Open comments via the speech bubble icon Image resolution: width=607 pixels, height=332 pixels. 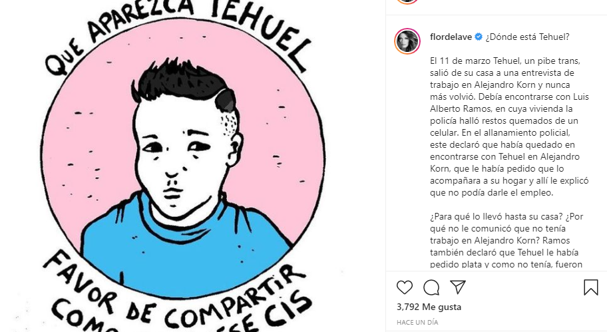(431, 287)
